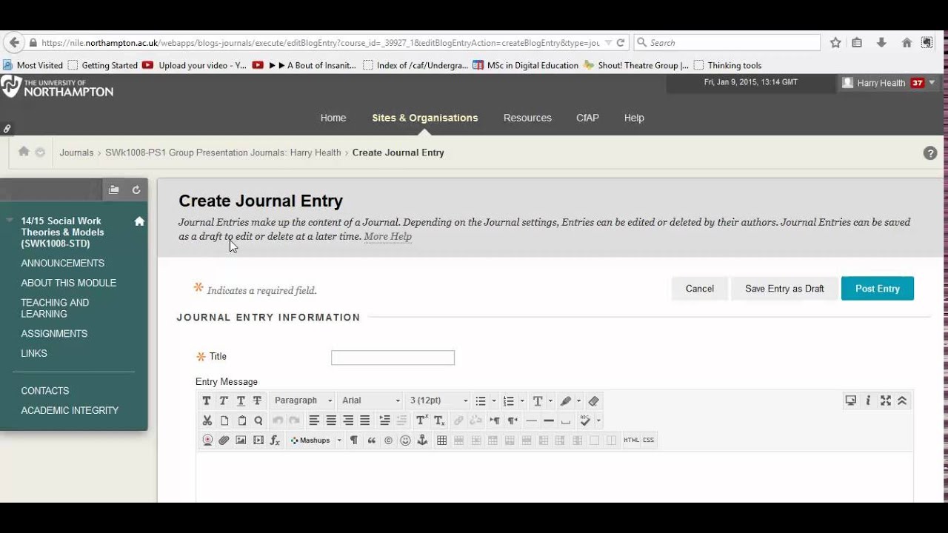Increase indent in editor toolbar

[x=384, y=420]
